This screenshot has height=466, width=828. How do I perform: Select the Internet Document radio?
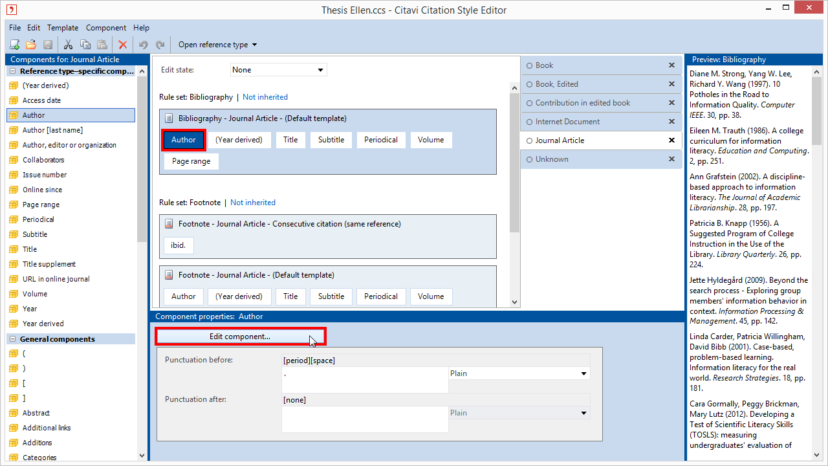[x=529, y=122]
